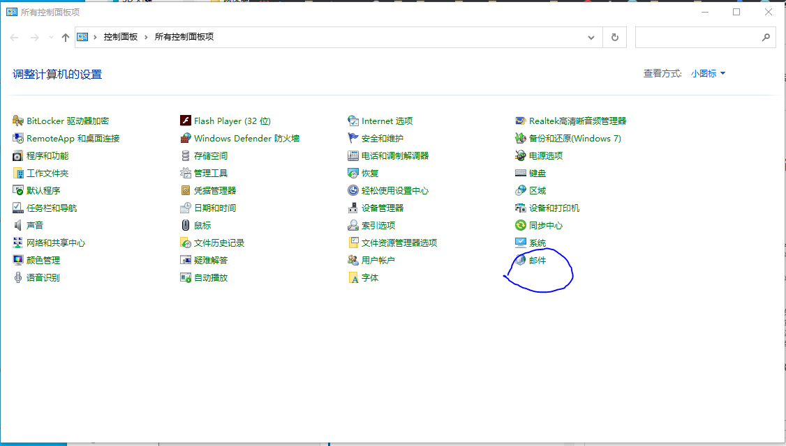The height and width of the screenshot is (446, 786).
Task: Click the 鼠标 mouse icon
Action: click(x=186, y=225)
